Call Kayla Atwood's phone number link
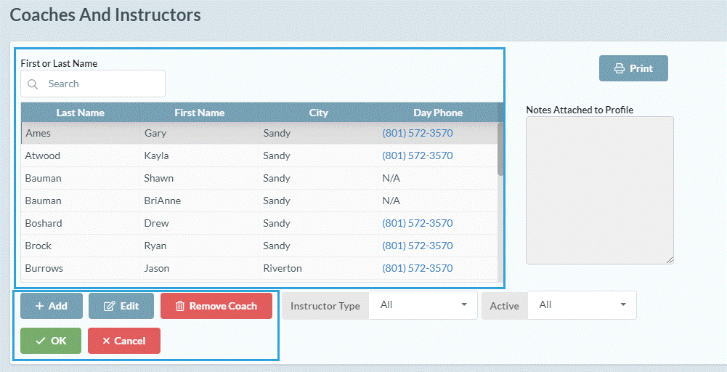This screenshot has height=372, width=727. 417,155
